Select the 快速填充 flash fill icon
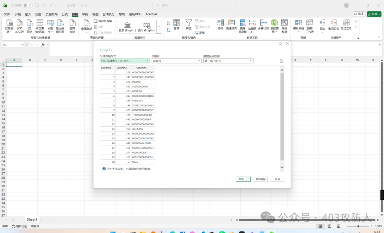 [231, 23]
